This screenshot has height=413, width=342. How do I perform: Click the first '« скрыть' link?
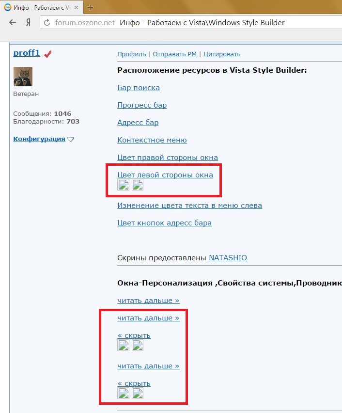click(134, 335)
